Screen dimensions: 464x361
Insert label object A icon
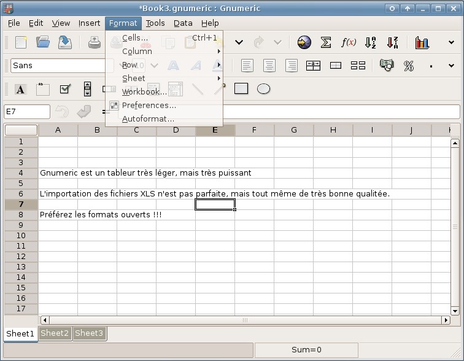pos(20,89)
